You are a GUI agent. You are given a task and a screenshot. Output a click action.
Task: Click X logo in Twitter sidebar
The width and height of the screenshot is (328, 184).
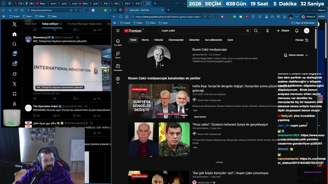[15, 24]
